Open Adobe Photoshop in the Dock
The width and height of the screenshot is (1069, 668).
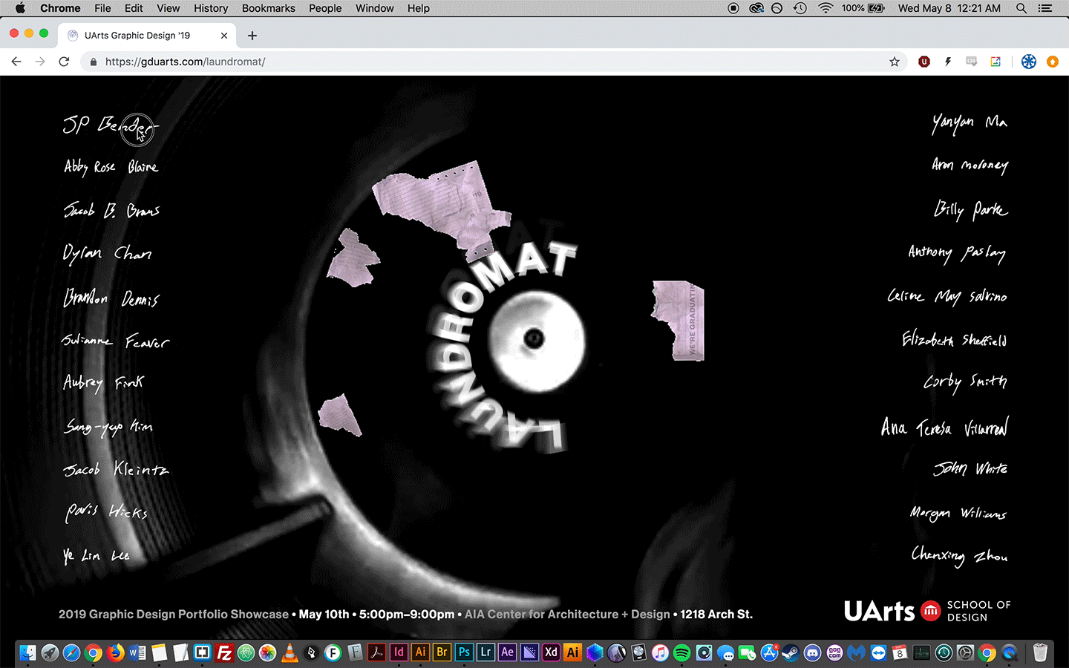pos(464,652)
